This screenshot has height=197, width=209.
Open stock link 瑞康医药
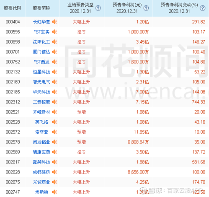click(x=41, y=152)
